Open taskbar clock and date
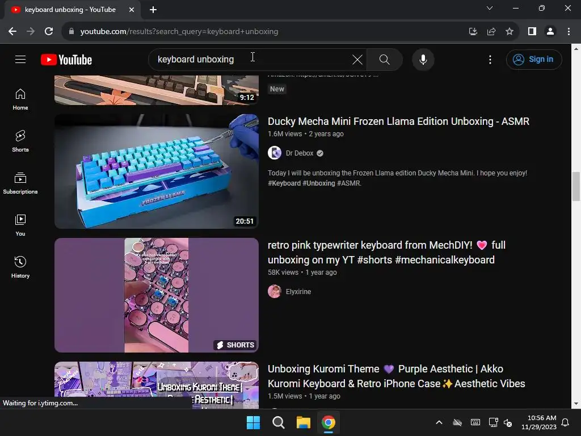This screenshot has width=581, height=436. coord(539,422)
